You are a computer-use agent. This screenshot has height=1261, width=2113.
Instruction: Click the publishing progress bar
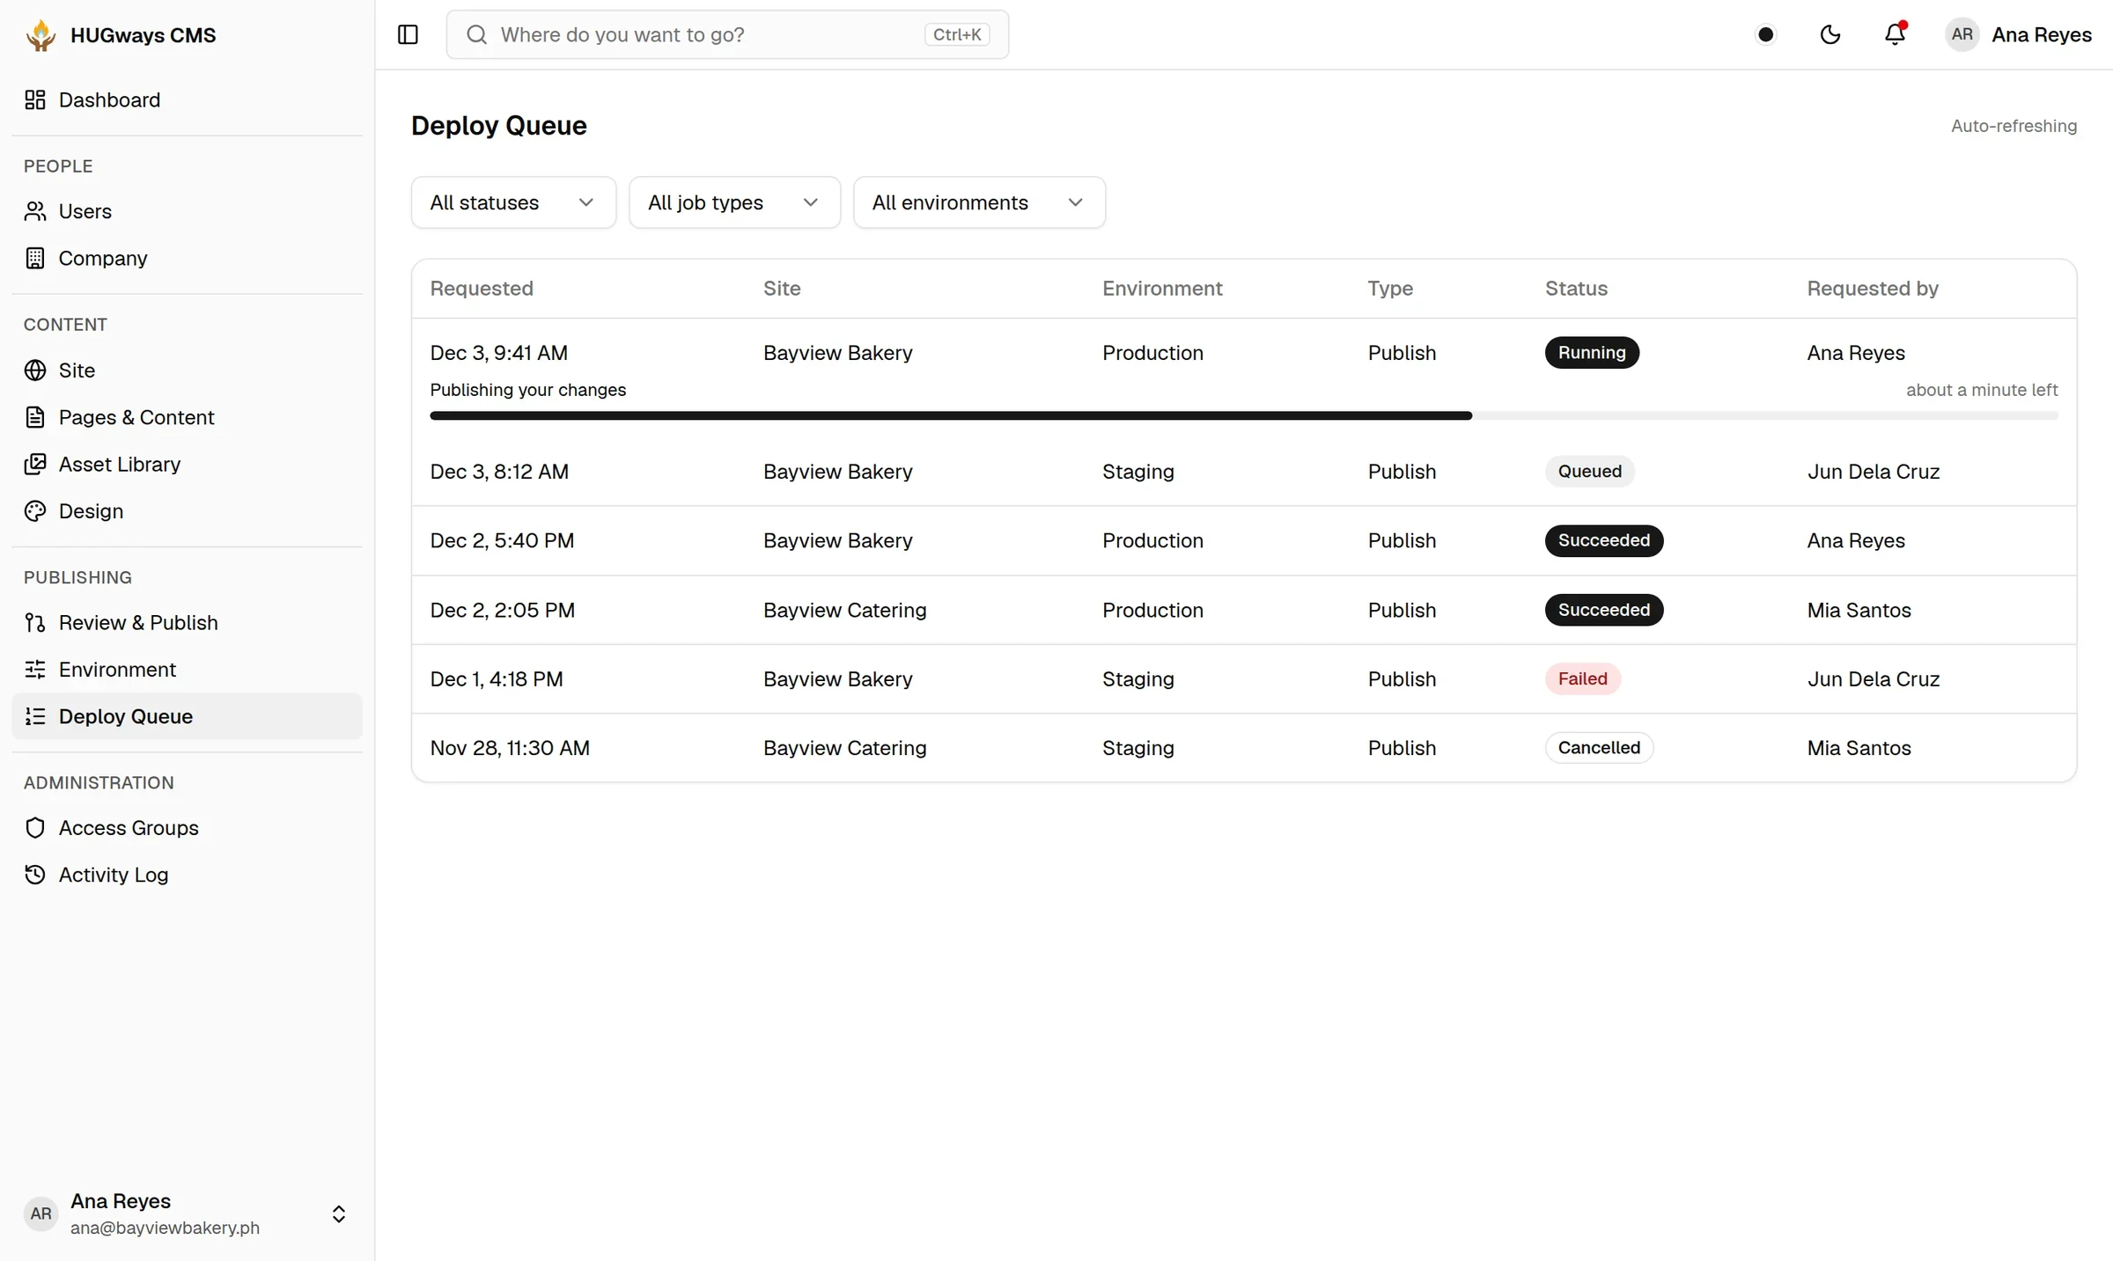point(1243,415)
